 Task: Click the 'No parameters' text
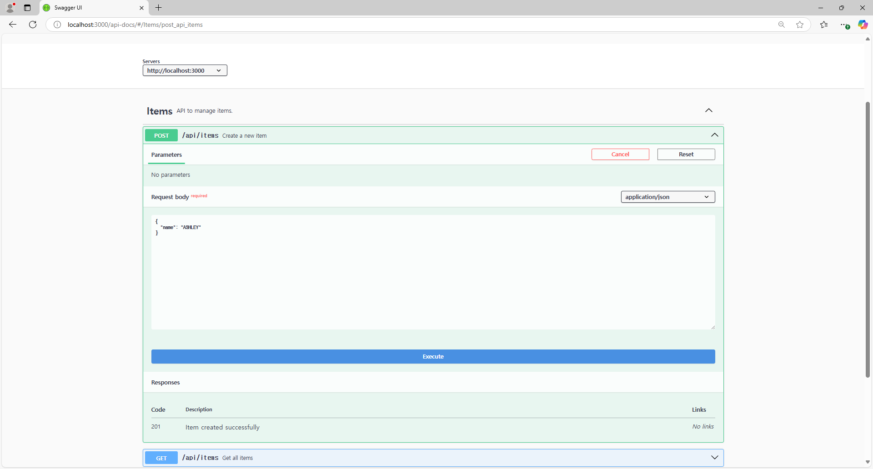click(x=171, y=175)
